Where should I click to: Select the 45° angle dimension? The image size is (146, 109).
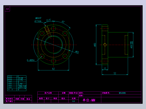point(63,22)
